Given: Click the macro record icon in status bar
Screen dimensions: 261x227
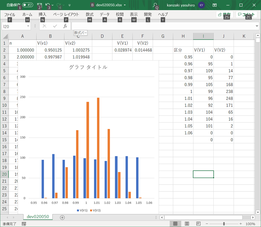Looking at the screenshot, I should point(24,224).
